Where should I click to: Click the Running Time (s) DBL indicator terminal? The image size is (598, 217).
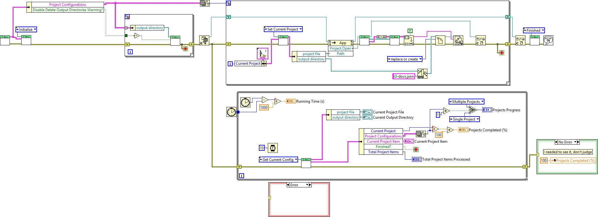tap(291, 101)
